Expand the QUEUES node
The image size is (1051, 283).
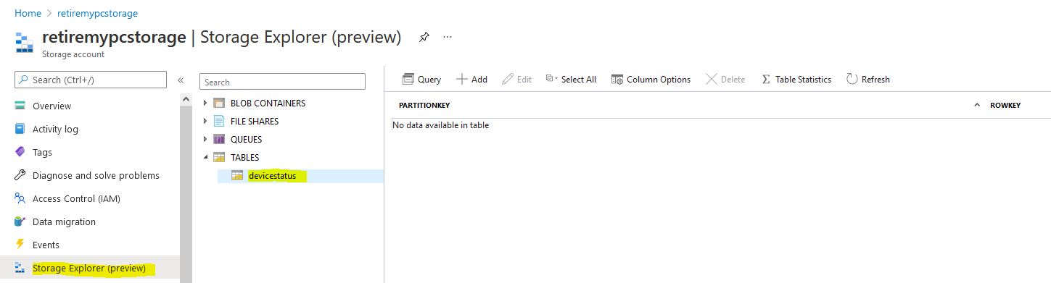[x=205, y=140]
